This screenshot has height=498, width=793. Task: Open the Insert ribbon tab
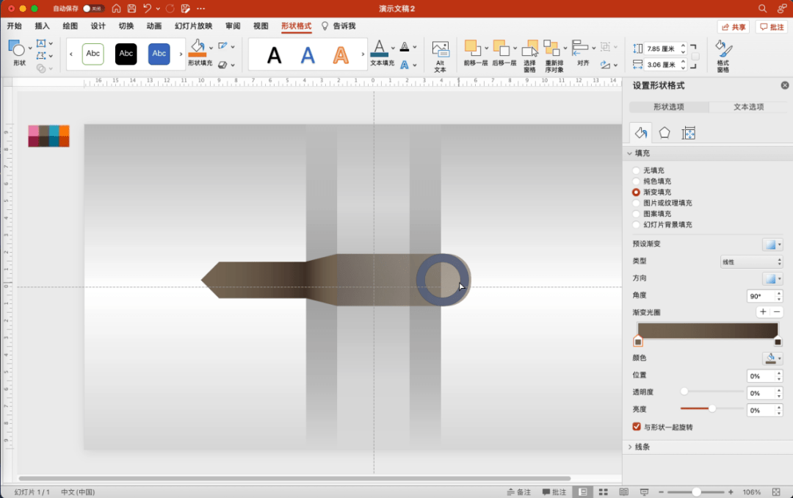(42, 26)
